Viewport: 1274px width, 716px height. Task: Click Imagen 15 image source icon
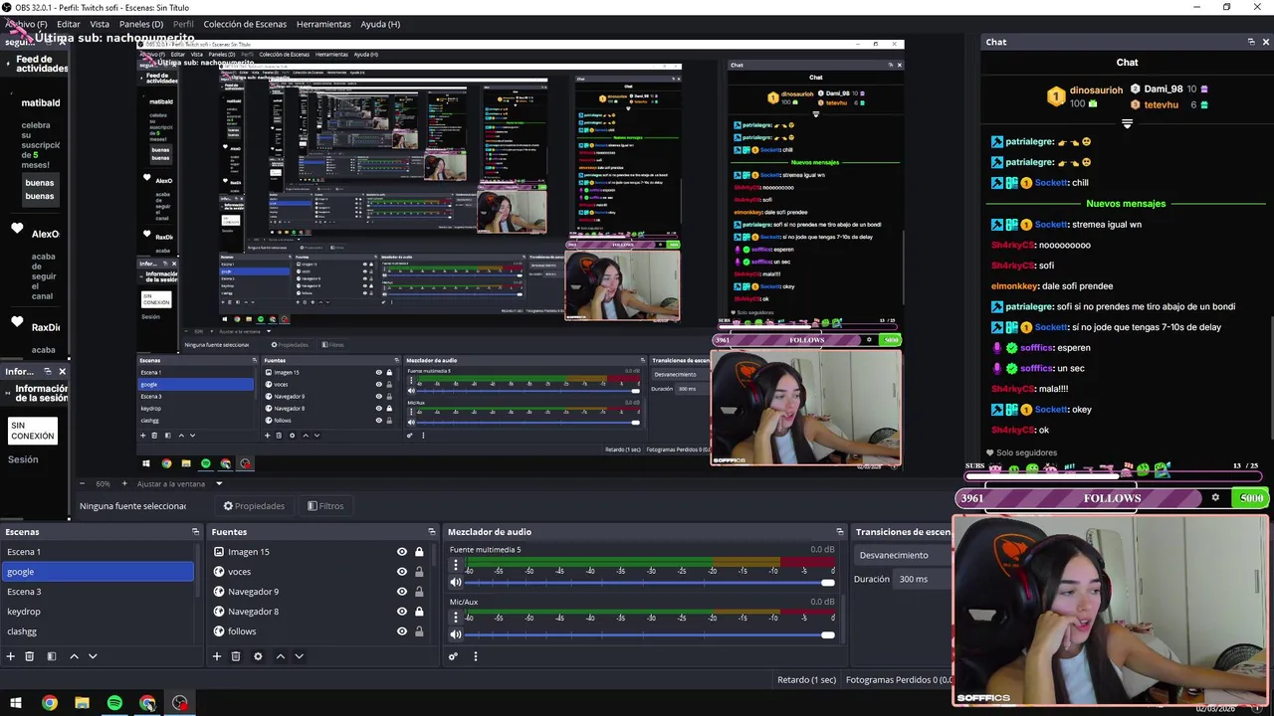[219, 552]
